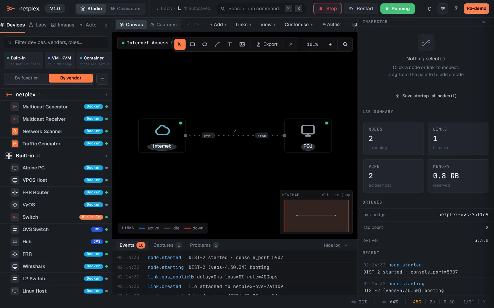This screenshot has width=494, height=308.
Task: Collapse the left device palette panel
Action: (x=106, y=25)
